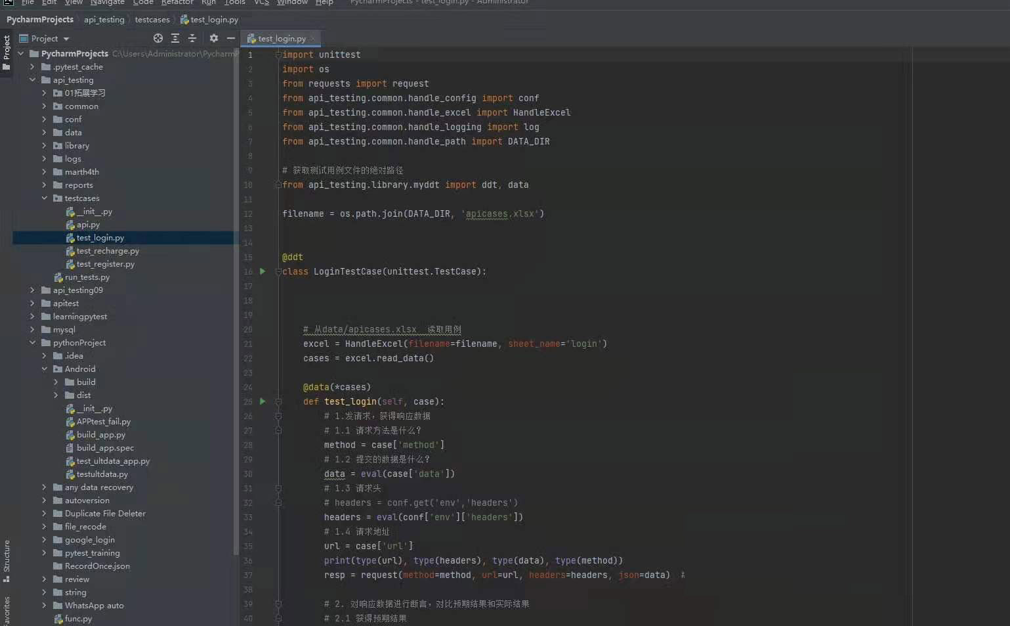Expand the build folder under Android

coord(56,382)
